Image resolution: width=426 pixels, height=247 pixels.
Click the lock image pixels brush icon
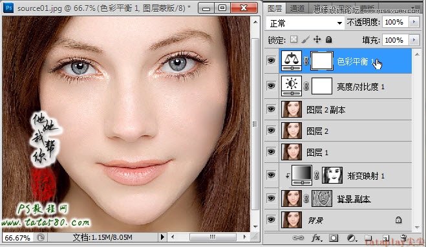click(x=305, y=39)
